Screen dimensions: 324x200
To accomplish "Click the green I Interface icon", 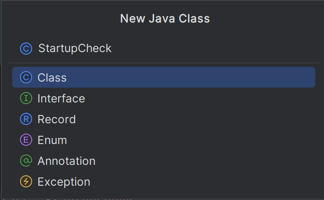I will click(26, 98).
